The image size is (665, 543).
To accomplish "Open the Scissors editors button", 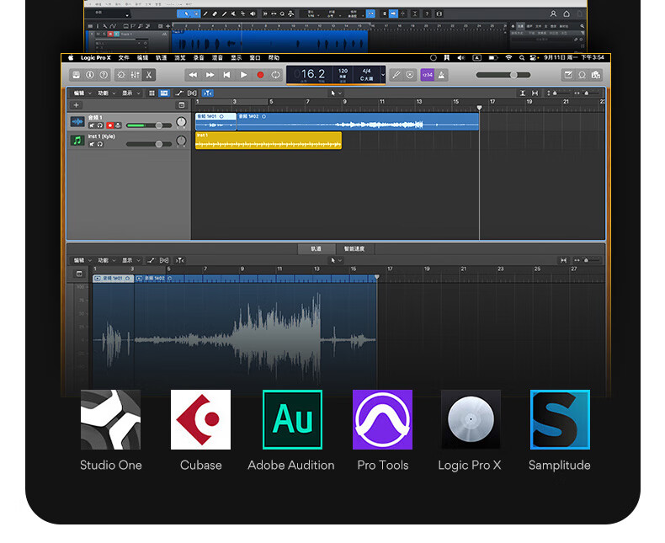I will coord(150,75).
